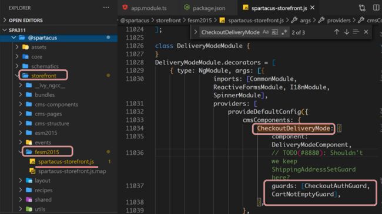The height and width of the screenshot is (214, 382).
Task: Expand the cms-components folder
Action: pos(21,104)
